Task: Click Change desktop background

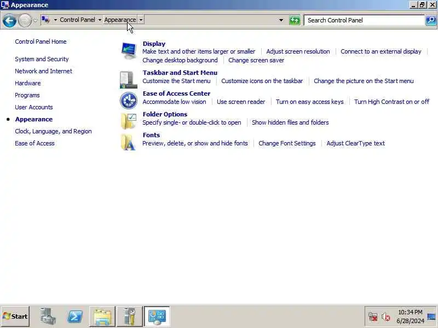Action: (180, 60)
